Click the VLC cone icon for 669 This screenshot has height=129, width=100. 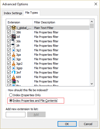pos(14,77)
